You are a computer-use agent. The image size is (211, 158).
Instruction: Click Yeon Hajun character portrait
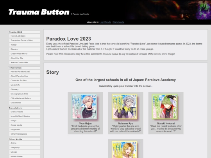(x=84, y=107)
